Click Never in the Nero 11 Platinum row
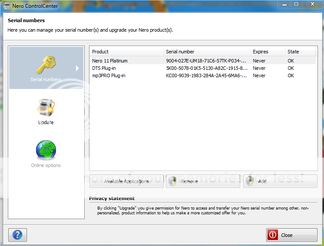This screenshot has height=246, width=324. (x=259, y=61)
